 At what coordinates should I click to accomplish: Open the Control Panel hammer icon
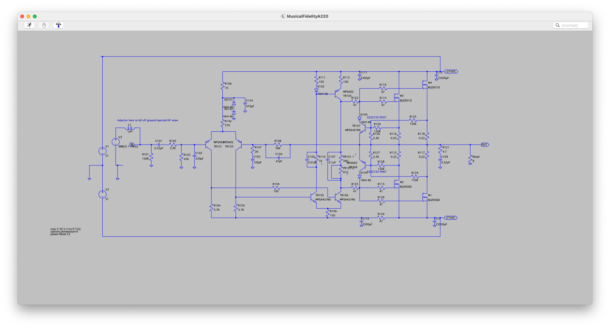tap(58, 25)
